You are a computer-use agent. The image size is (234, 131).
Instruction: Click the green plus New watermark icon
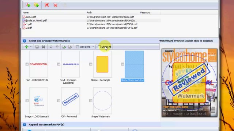pyautogui.click(x=27, y=47)
